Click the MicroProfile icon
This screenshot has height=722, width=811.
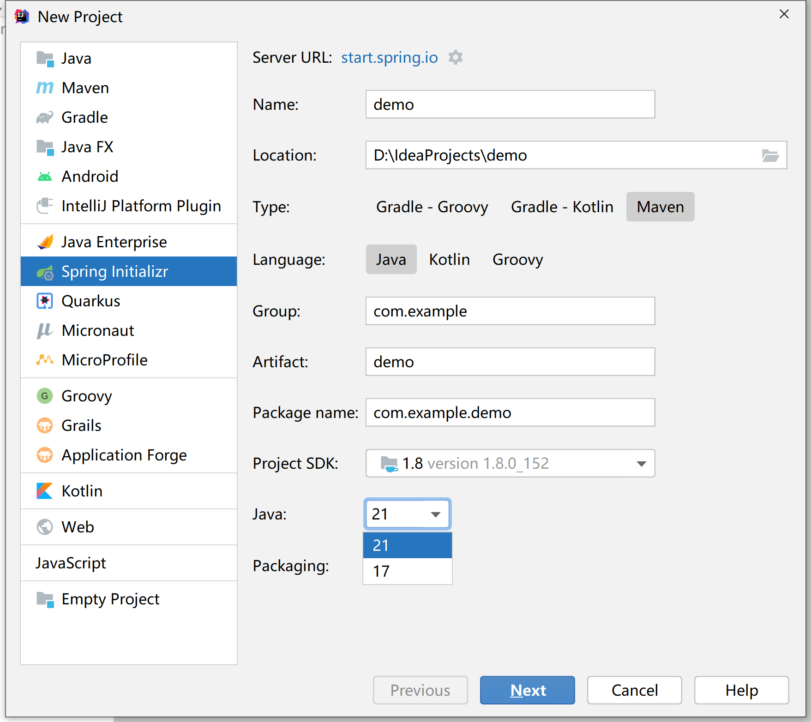[x=45, y=360]
